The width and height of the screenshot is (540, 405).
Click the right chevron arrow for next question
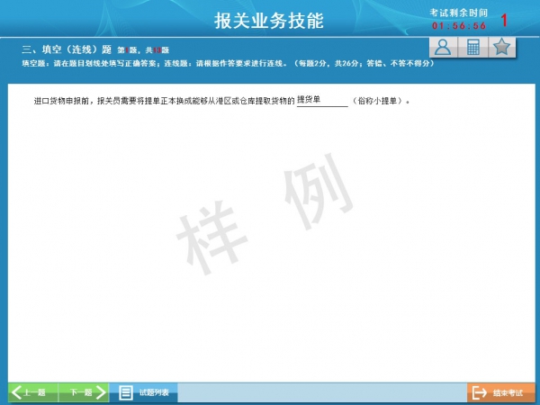[101, 392]
